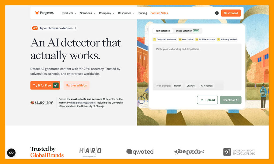Load the Human example text

click(178, 86)
